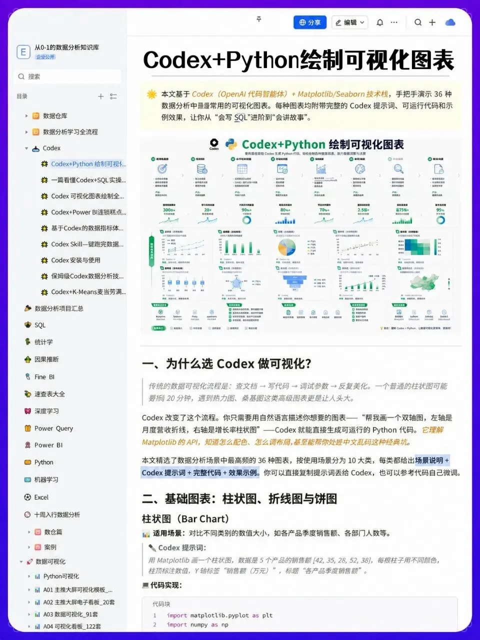The width and height of the screenshot is (480, 640).
Task: Click the 适用场景 bar chart emoji icon
Action: pos(146,533)
